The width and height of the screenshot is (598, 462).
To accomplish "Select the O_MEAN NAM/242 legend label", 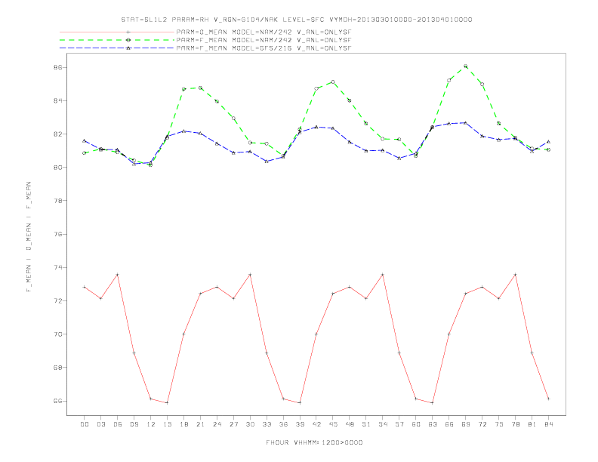I will click(264, 32).
